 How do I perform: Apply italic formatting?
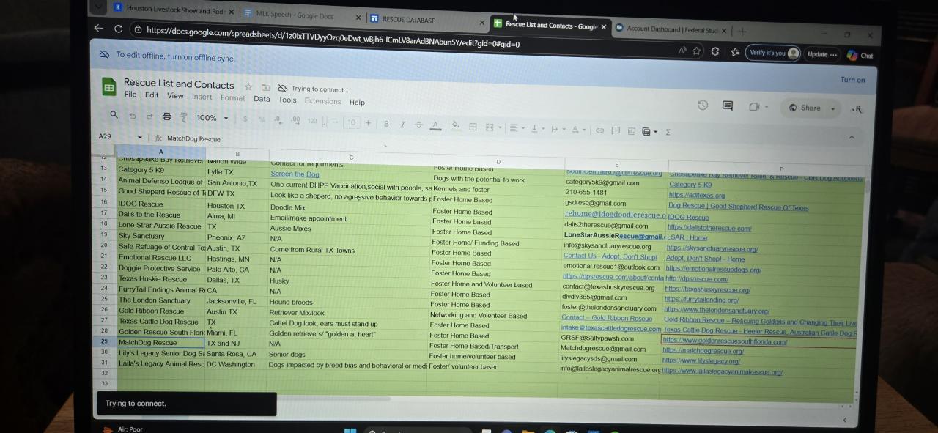coord(402,125)
